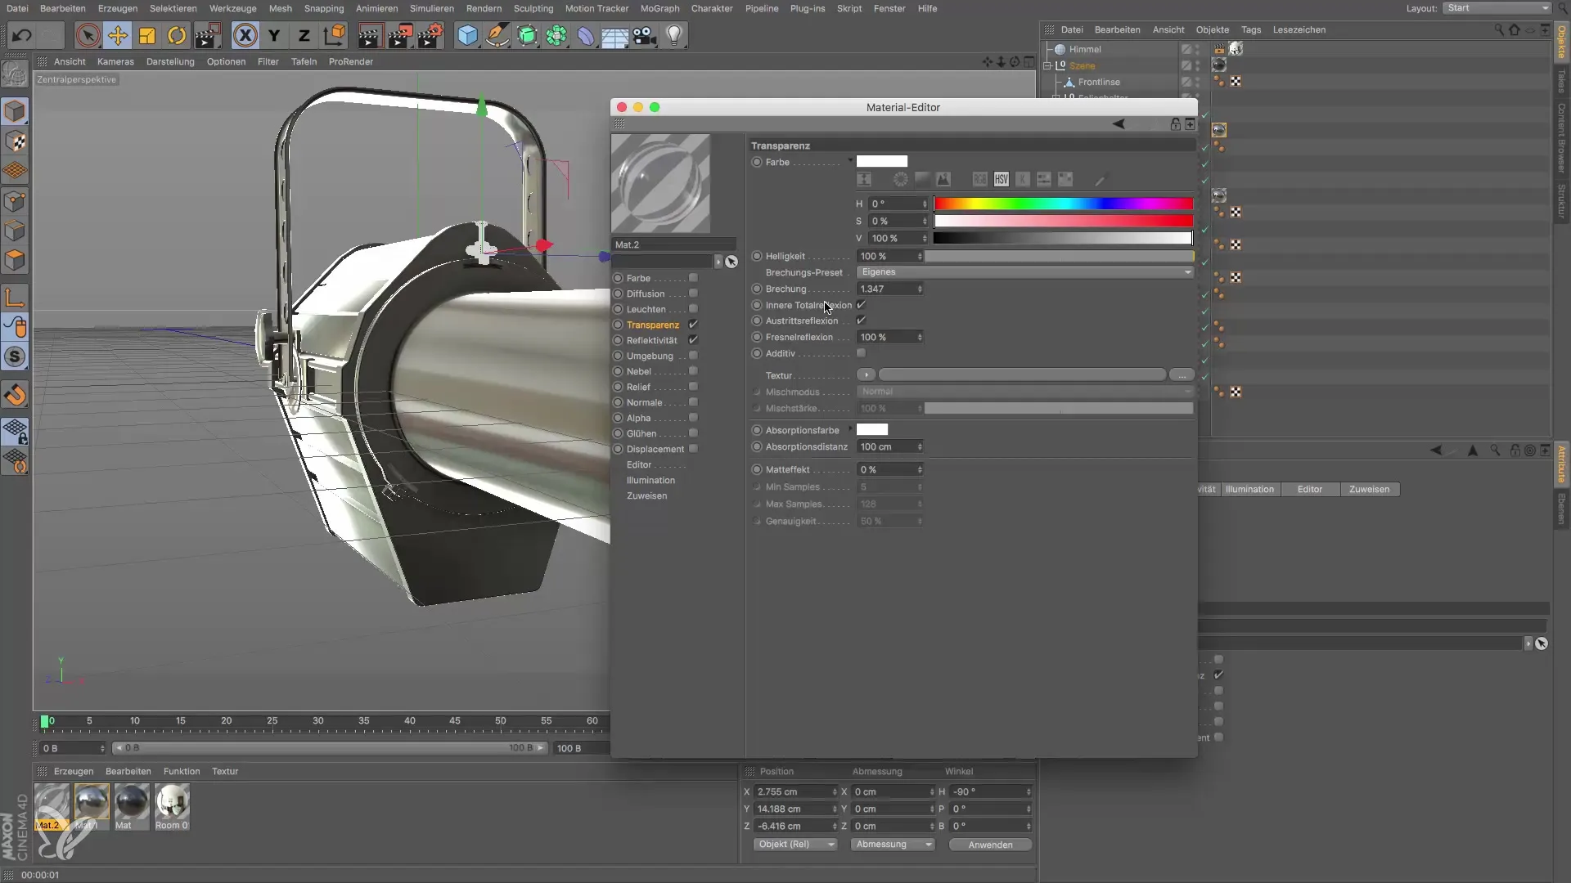The width and height of the screenshot is (1571, 883).
Task: Add a Subdivision Surface generator
Action: tap(527, 35)
